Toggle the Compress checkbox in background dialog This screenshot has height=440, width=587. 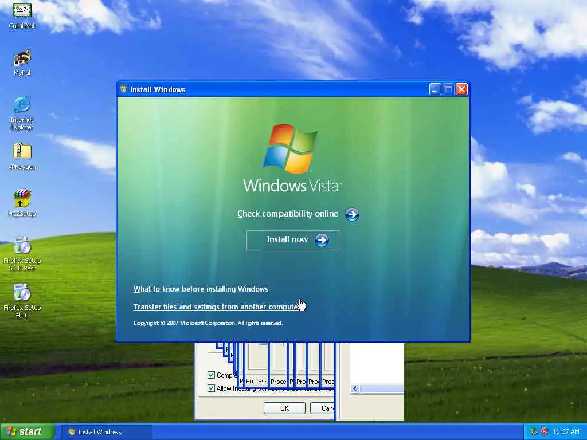tap(211, 375)
